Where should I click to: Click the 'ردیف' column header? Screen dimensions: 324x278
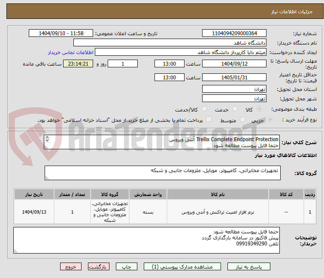pos(310,194)
